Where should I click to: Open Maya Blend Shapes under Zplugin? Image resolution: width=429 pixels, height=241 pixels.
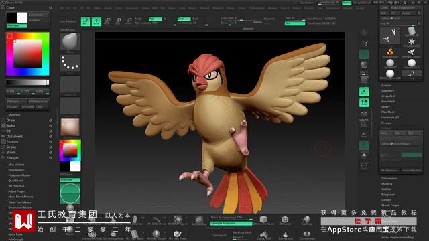pos(21,197)
